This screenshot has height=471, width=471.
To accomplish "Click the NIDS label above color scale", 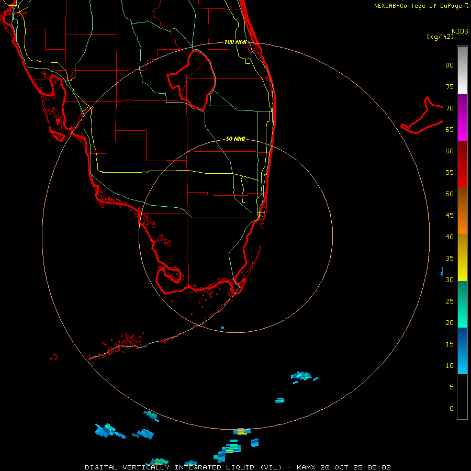I will tap(460, 31).
